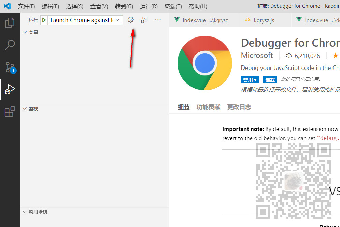Open launch.json via the settings gear icon
This screenshot has width=340, height=227.
[131, 20]
